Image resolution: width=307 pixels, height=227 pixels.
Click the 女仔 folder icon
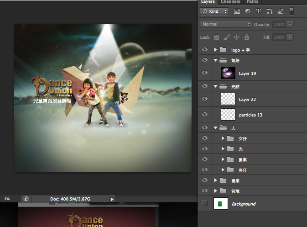(x=230, y=138)
